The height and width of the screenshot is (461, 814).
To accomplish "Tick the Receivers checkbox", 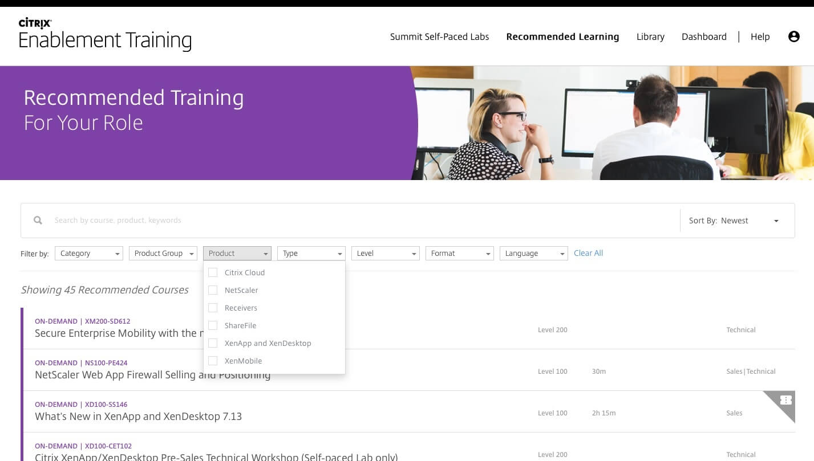I will pyautogui.click(x=213, y=308).
